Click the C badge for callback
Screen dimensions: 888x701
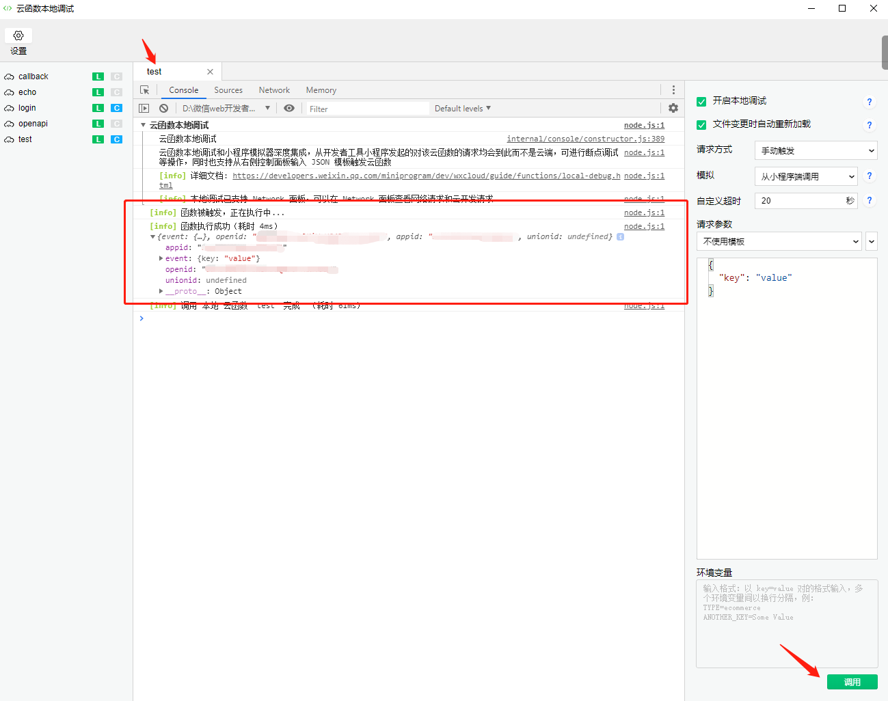coord(117,77)
